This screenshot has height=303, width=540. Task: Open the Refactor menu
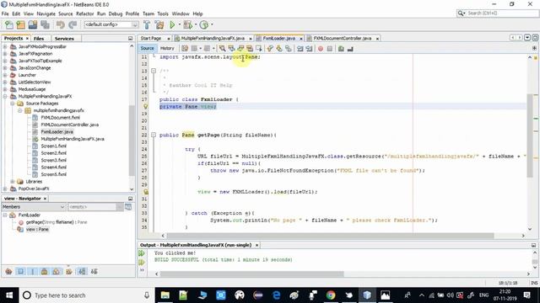(84, 13)
